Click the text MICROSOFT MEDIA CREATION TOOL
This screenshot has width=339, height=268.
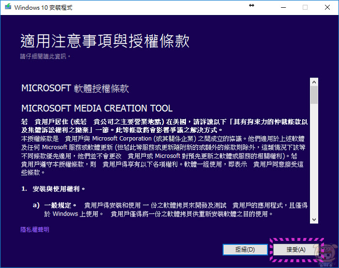97,108
